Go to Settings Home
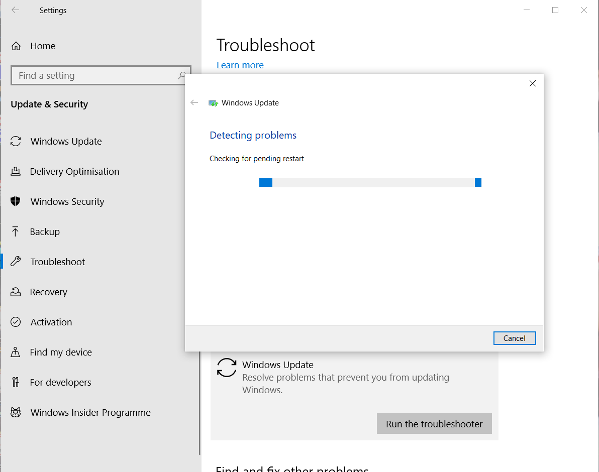The image size is (599, 472). [x=43, y=46]
